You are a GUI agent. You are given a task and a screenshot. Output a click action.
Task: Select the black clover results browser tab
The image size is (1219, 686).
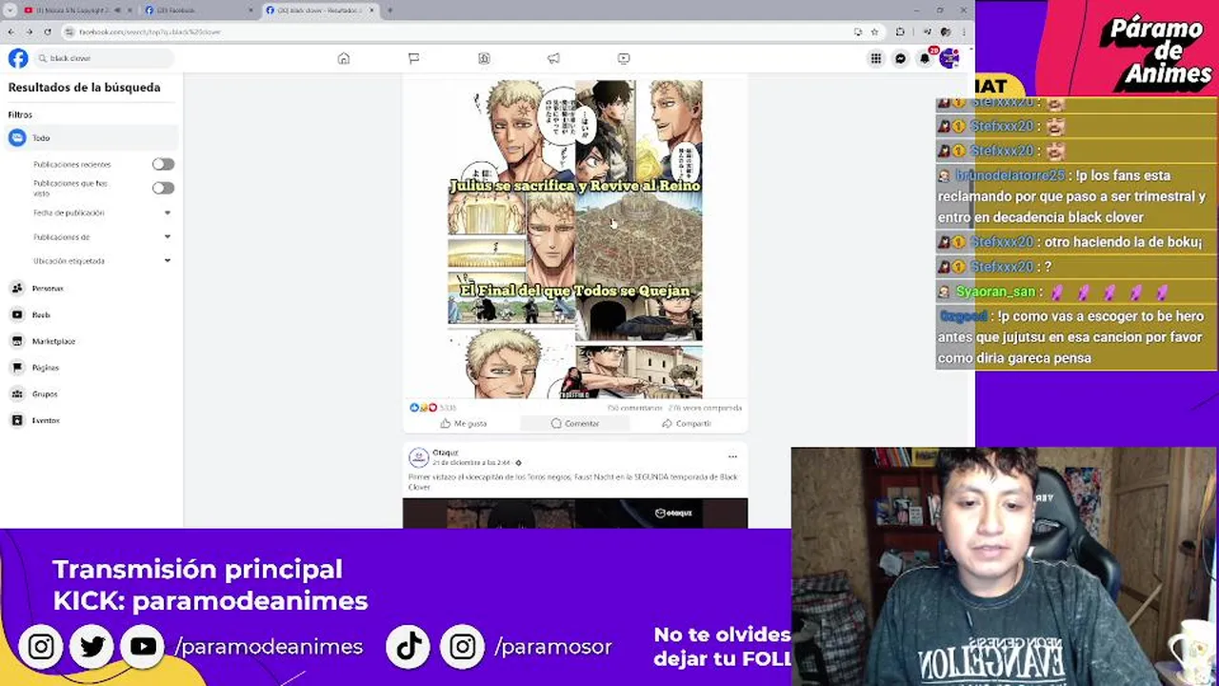pyautogui.click(x=320, y=10)
